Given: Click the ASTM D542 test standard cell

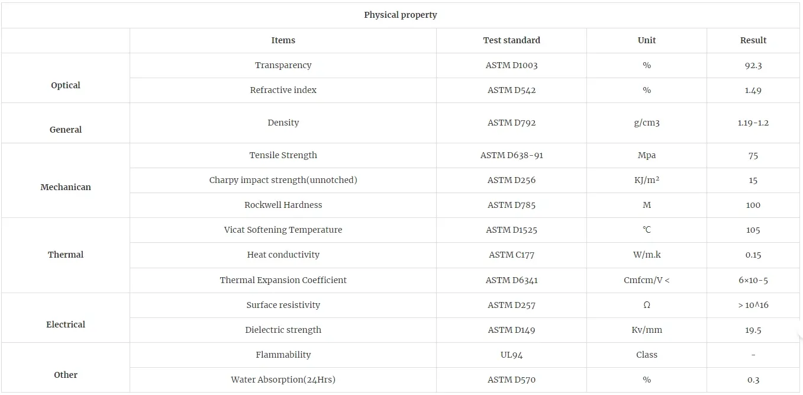Looking at the screenshot, I should pos(511,90).
